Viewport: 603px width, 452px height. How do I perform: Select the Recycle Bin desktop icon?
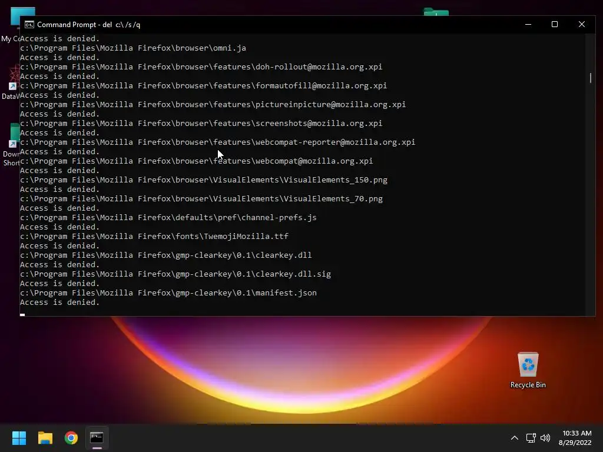coord(528,371)
